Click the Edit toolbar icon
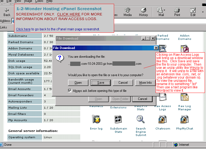The width and height of the screenshot is (206, 149). coord(193,12)
